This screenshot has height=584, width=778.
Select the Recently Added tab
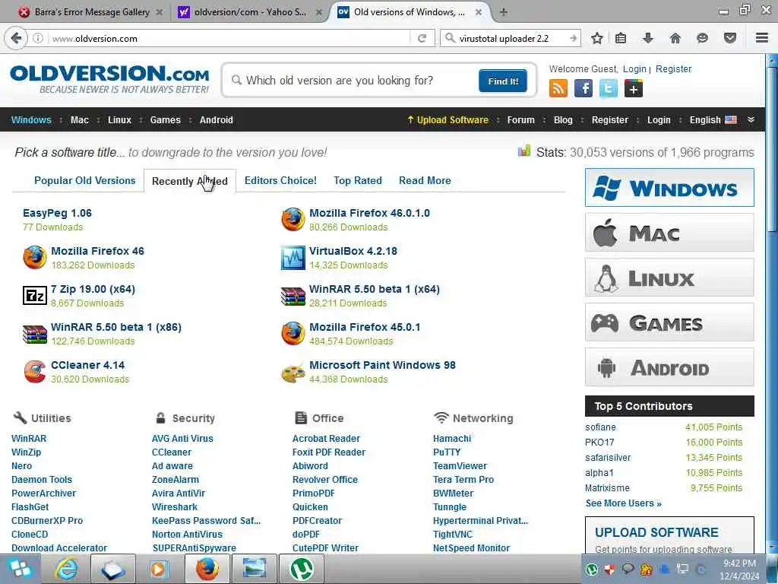(x=189, y=181)
